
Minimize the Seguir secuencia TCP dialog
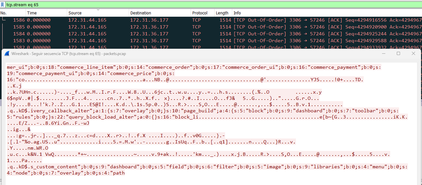(383, 53)
